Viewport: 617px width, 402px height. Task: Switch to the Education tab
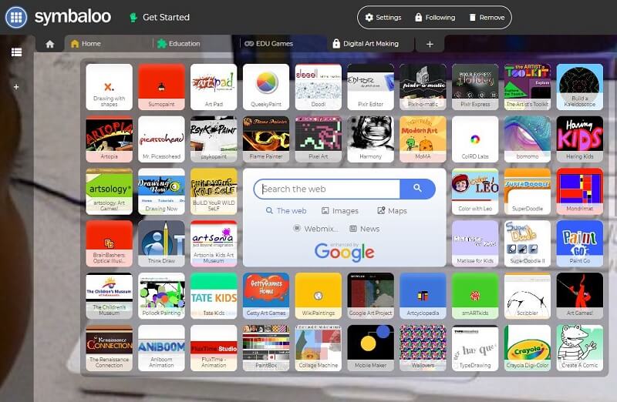click(x=196, y=44)
